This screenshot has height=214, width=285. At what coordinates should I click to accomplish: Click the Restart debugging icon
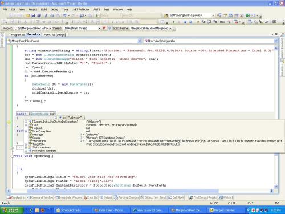191,22
